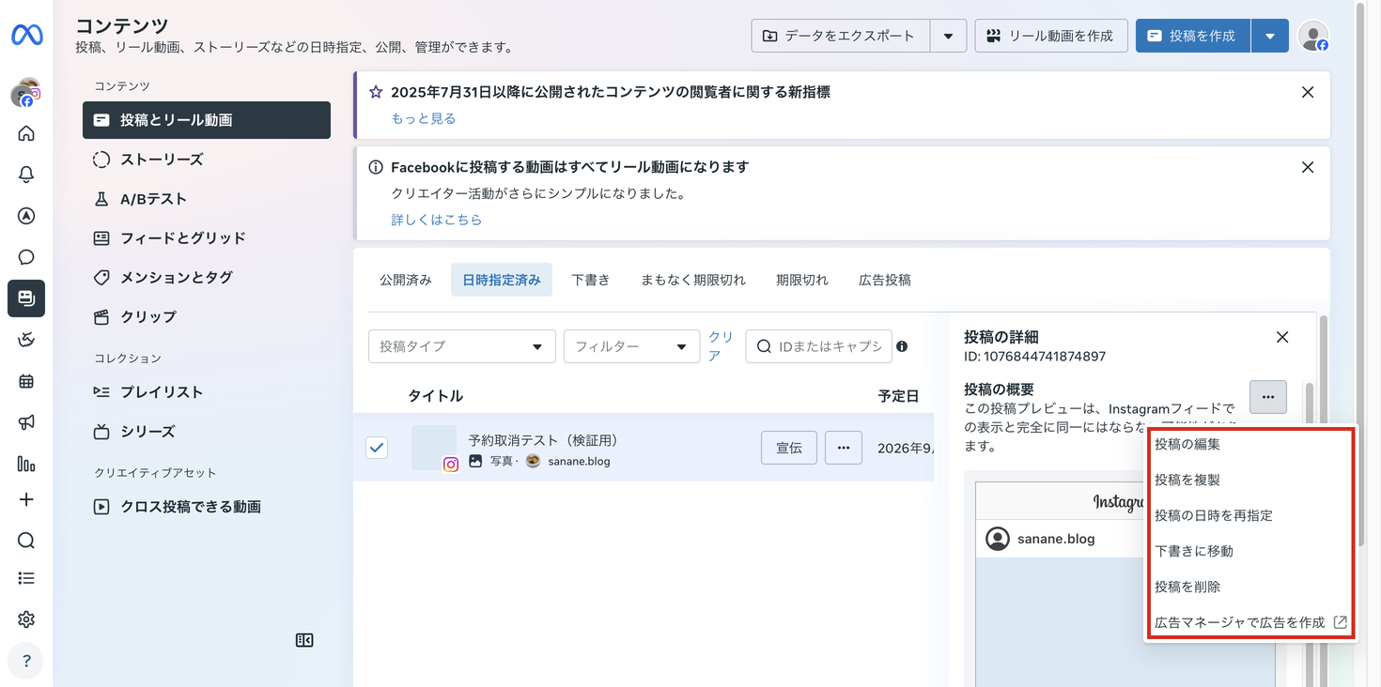This screenshot has width=1381, height=687.
Task: Open the planner calendar icon
Action: coord(26,381)
